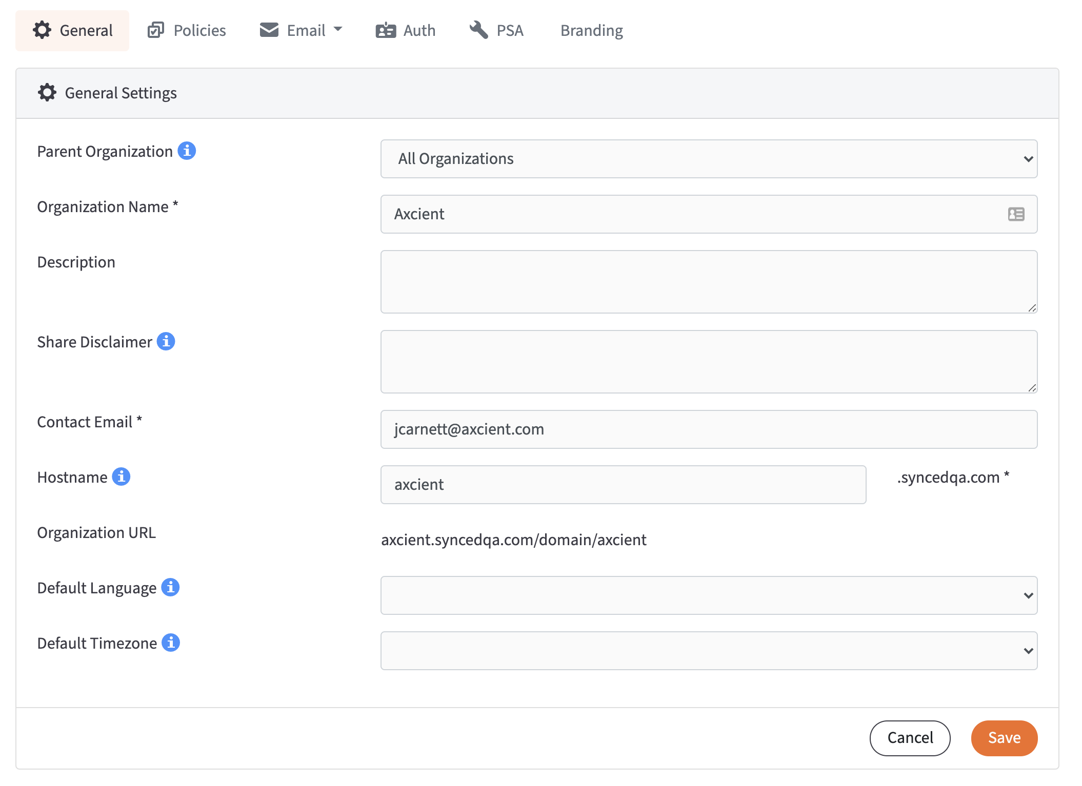Screen dimensions: 1082x786
Task: Open the General tab
Action: pyautogui.click(x=72, y=31)
